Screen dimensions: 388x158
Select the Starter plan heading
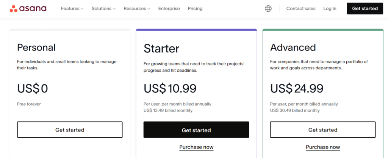click(x=161, y=49)
